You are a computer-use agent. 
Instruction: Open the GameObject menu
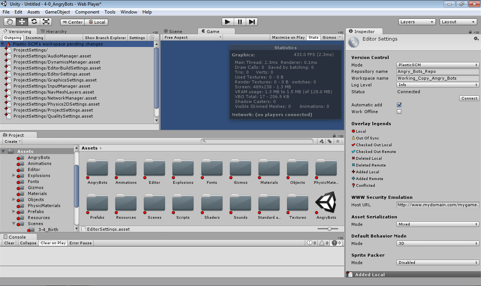(x=57, y=12)
